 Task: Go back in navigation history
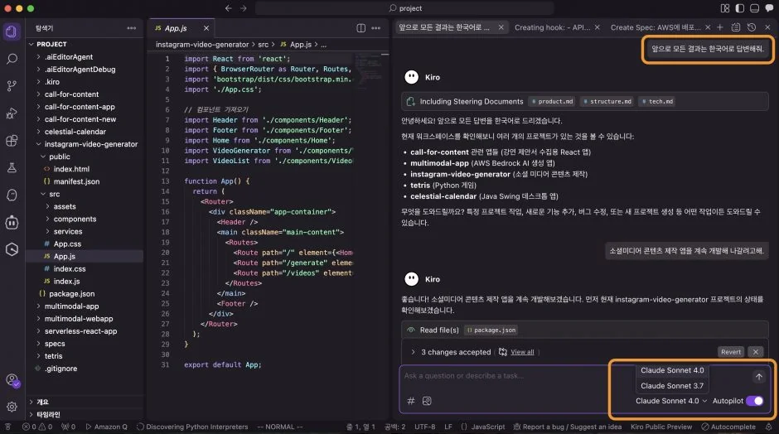click(229, 8)
